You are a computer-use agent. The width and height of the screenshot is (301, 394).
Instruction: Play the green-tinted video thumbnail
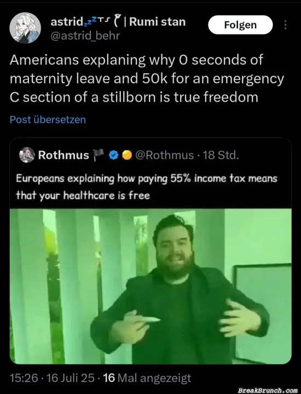pos(150,286)
